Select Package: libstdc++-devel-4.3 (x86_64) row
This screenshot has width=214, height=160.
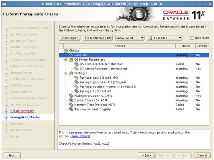(134, 87)
